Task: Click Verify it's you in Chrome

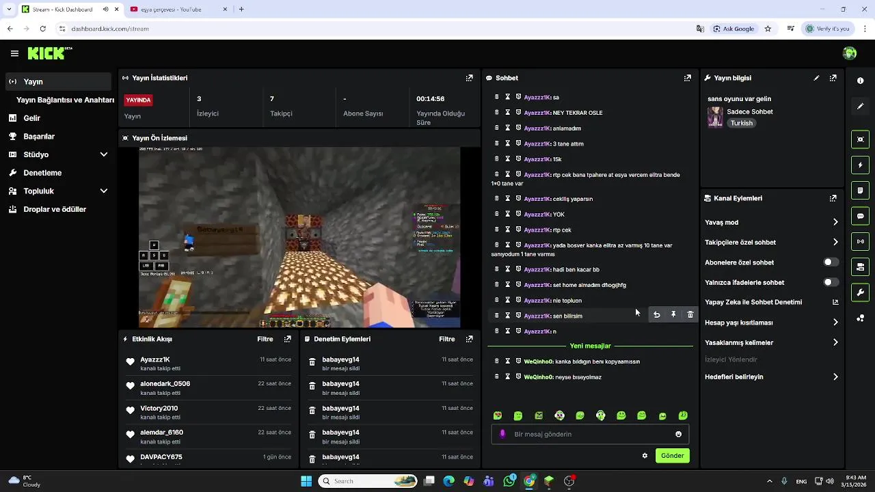Action: point(829,29)
